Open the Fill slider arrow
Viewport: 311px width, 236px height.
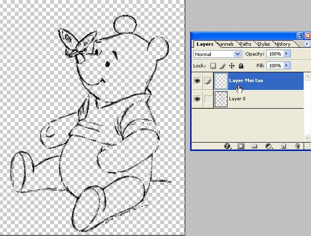pyautogui.click(x=287, y=65)
